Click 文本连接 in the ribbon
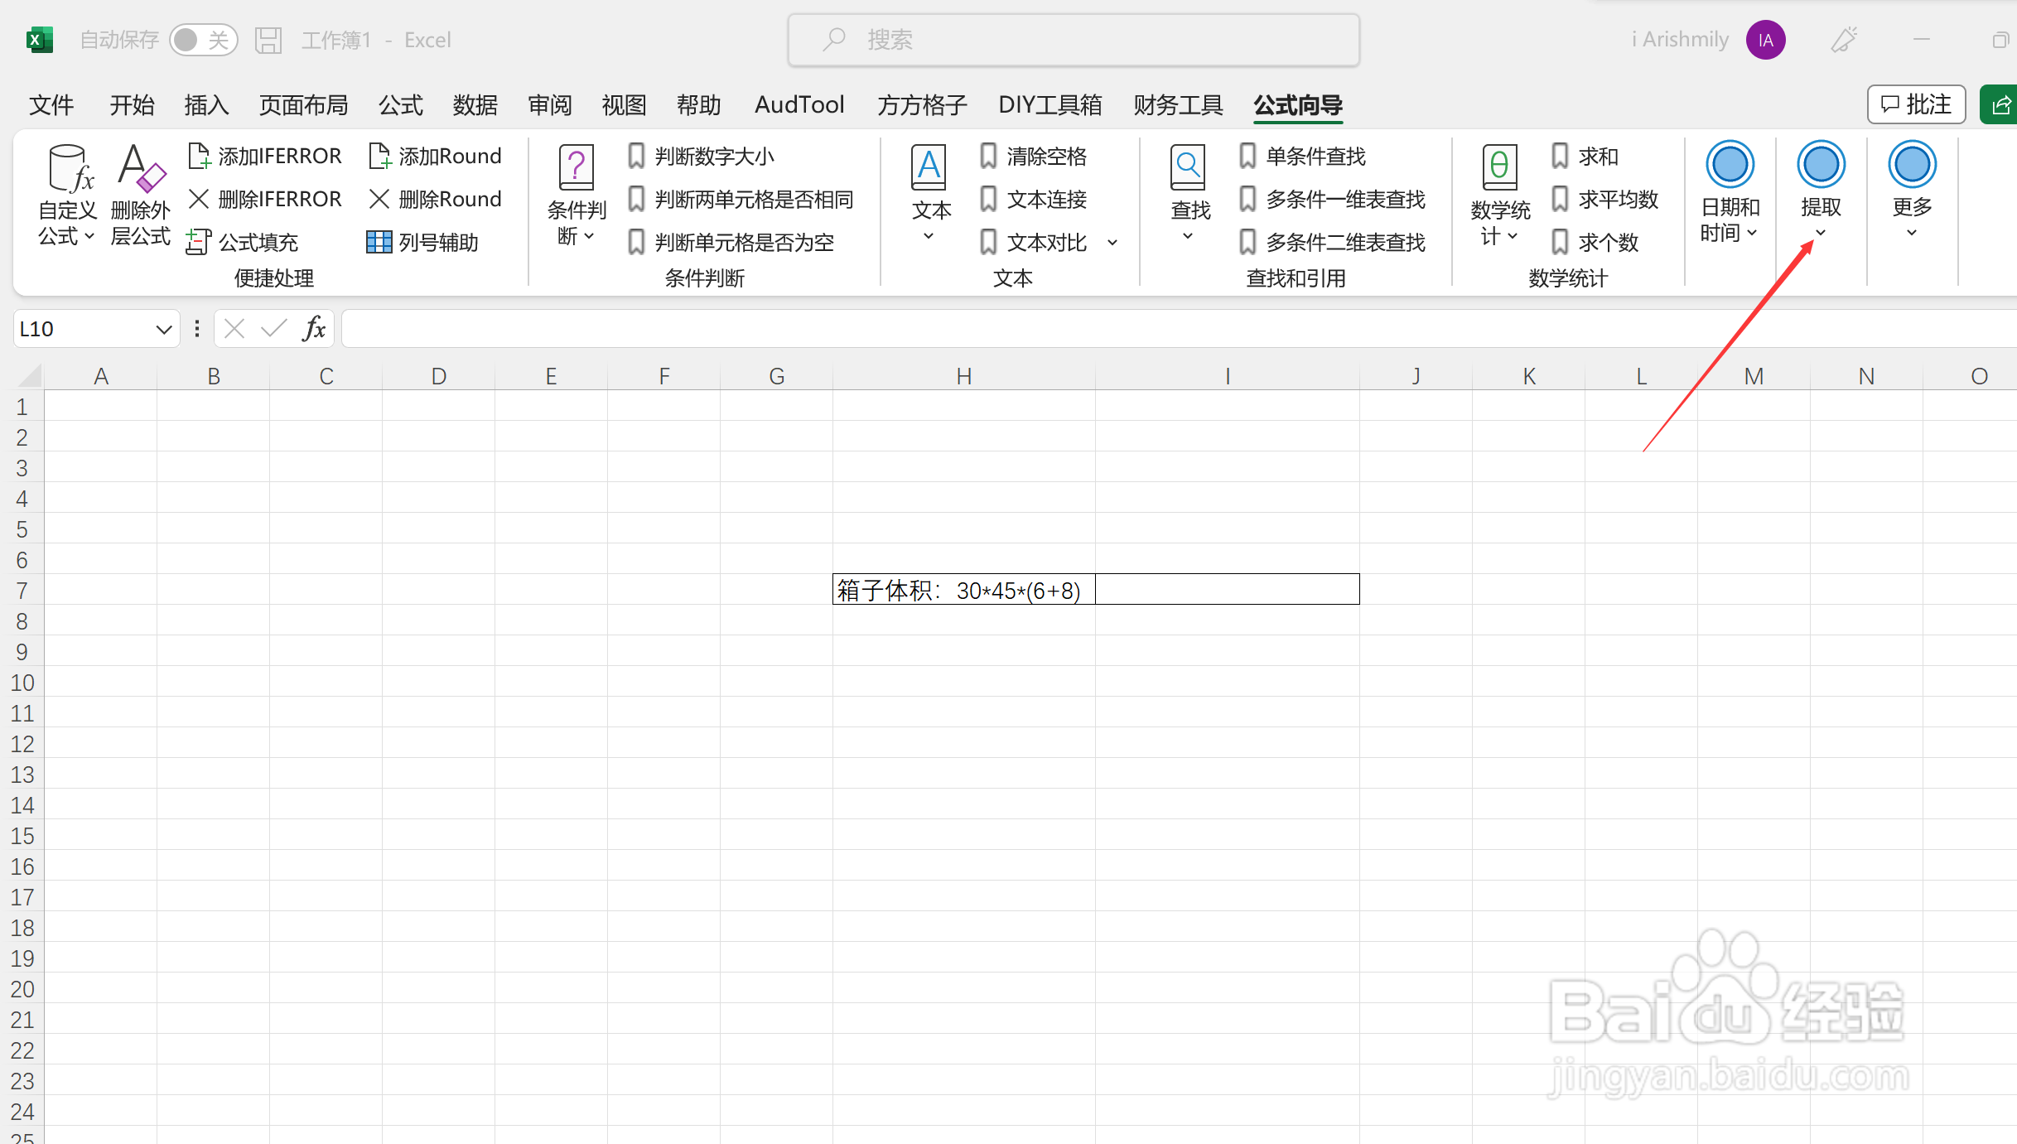 pos(1033,199)
